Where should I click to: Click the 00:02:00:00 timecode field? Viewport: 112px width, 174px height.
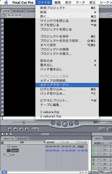click(14, 15)
